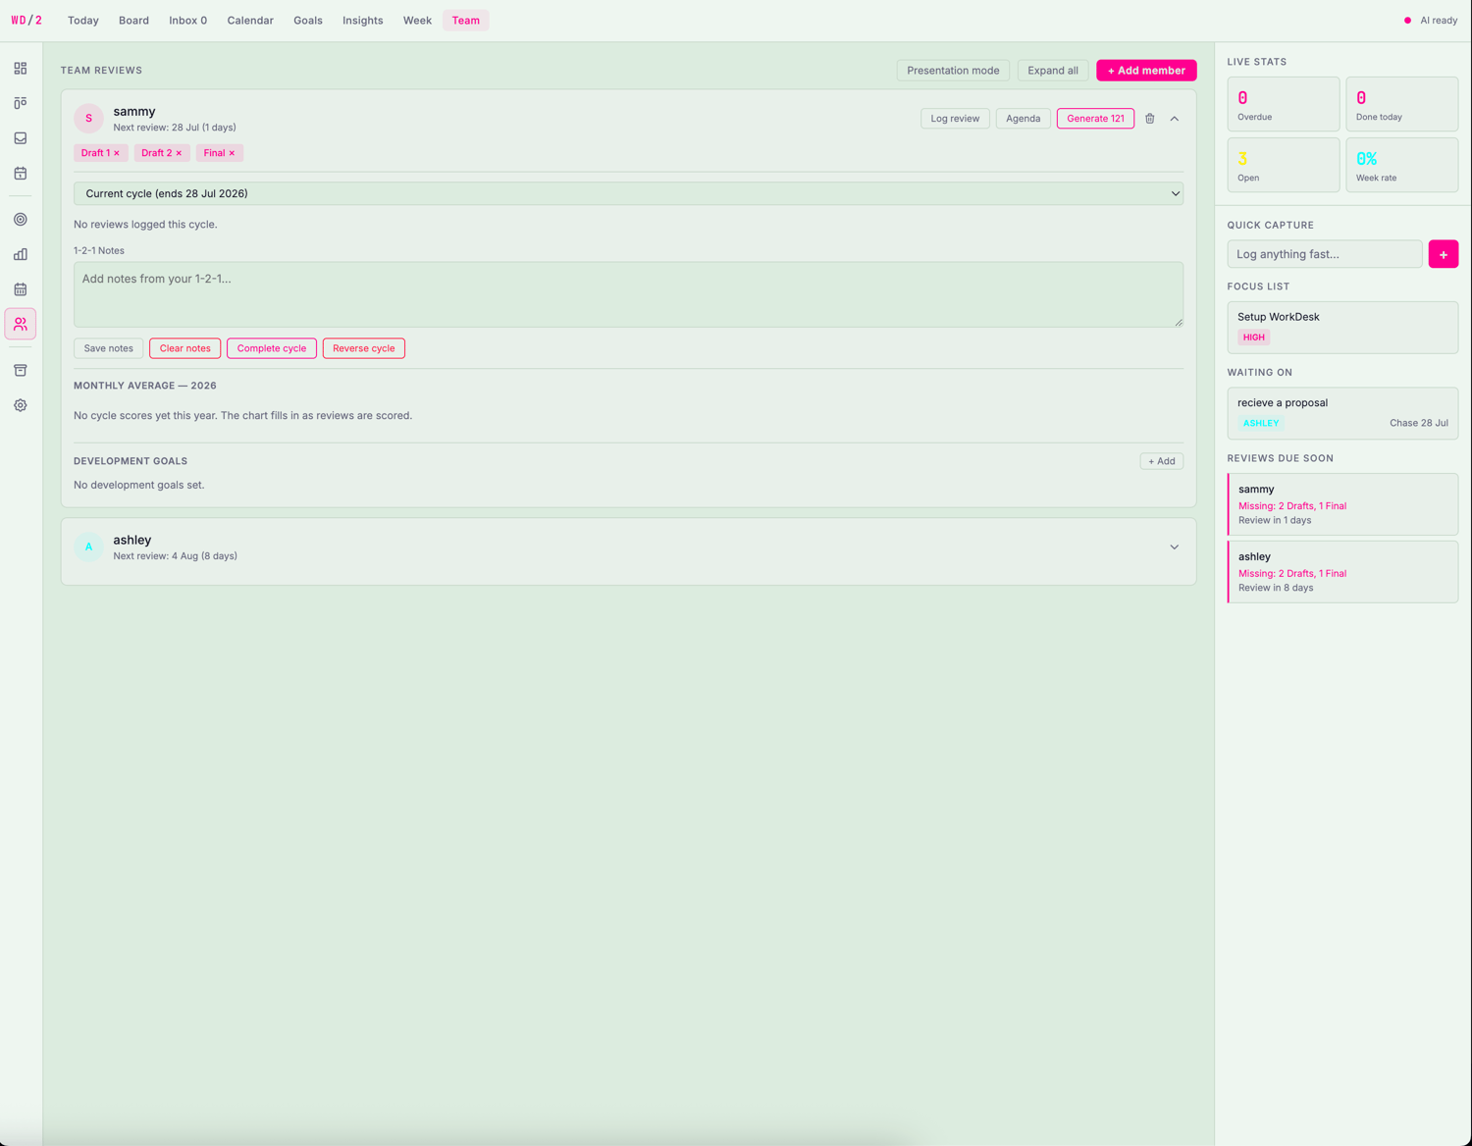Click ashley's A avatar
This screenshot has width=1472, height=1146.
pyautogui.click(x=88, y=547)
